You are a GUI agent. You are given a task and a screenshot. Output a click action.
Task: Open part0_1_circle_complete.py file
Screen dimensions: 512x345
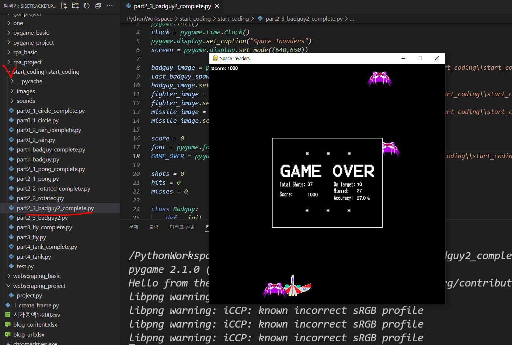(50, 111)
